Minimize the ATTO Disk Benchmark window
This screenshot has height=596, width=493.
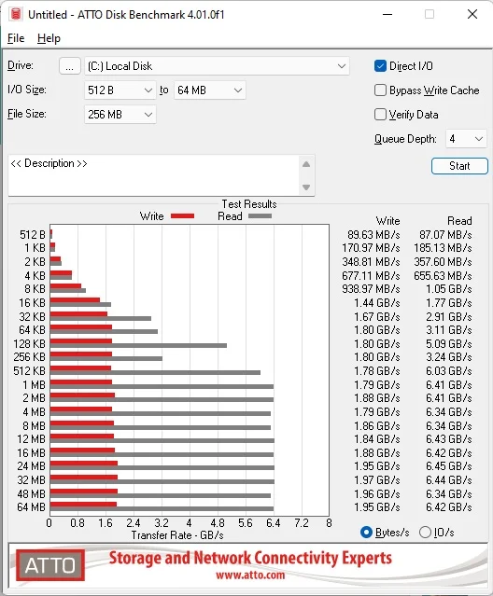pos(387,14)
